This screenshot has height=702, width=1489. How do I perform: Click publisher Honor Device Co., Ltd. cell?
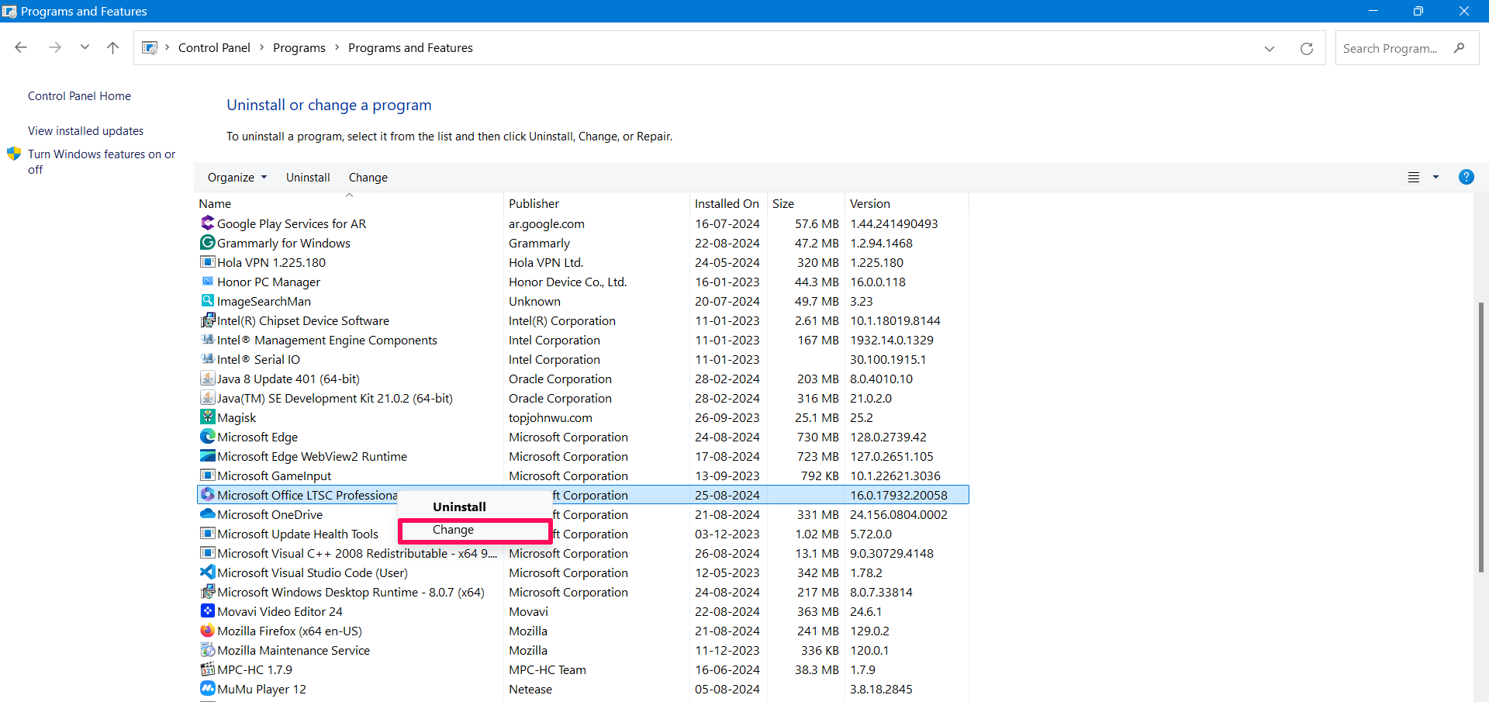[568, 282]
